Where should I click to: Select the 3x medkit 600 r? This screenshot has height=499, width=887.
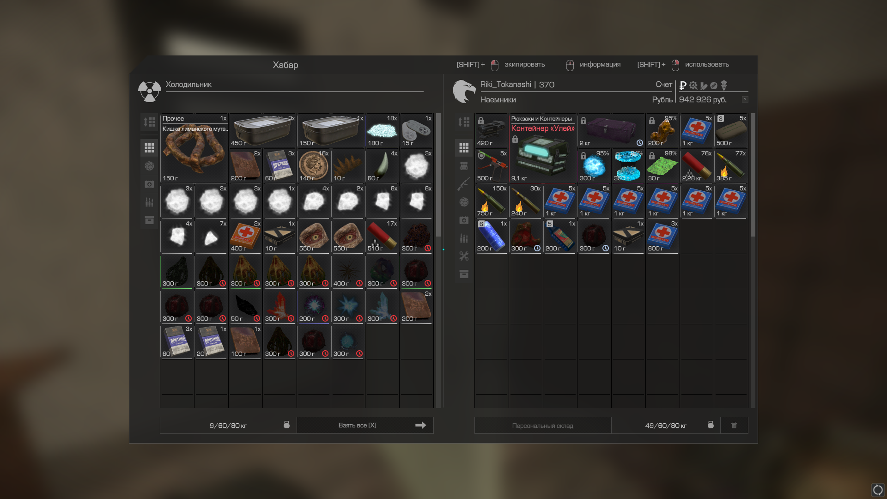coord(662,236)
